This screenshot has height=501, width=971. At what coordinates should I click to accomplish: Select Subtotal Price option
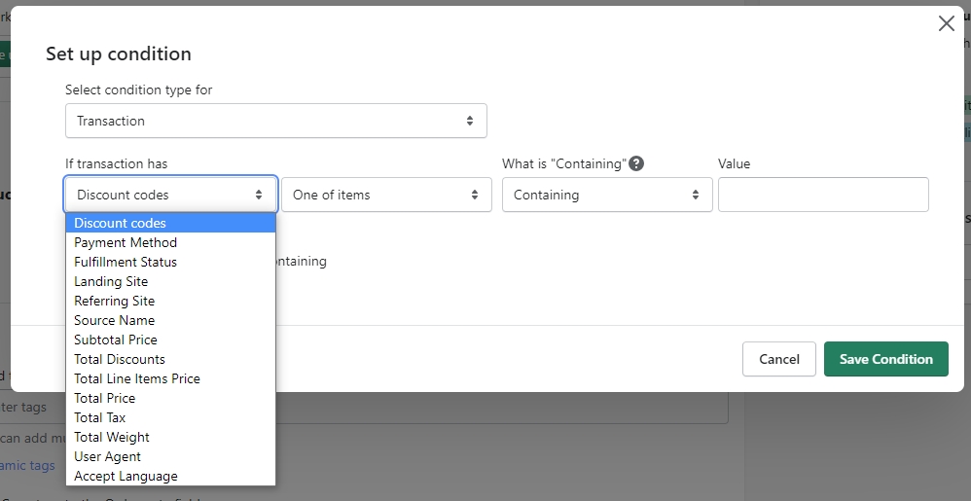pyautogui.click(x=115, y=340)
